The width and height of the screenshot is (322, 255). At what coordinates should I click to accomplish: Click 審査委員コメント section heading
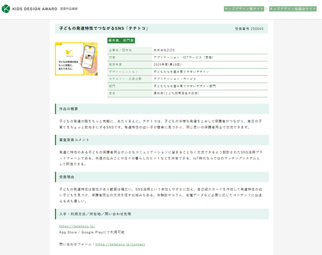click(74, 140)
